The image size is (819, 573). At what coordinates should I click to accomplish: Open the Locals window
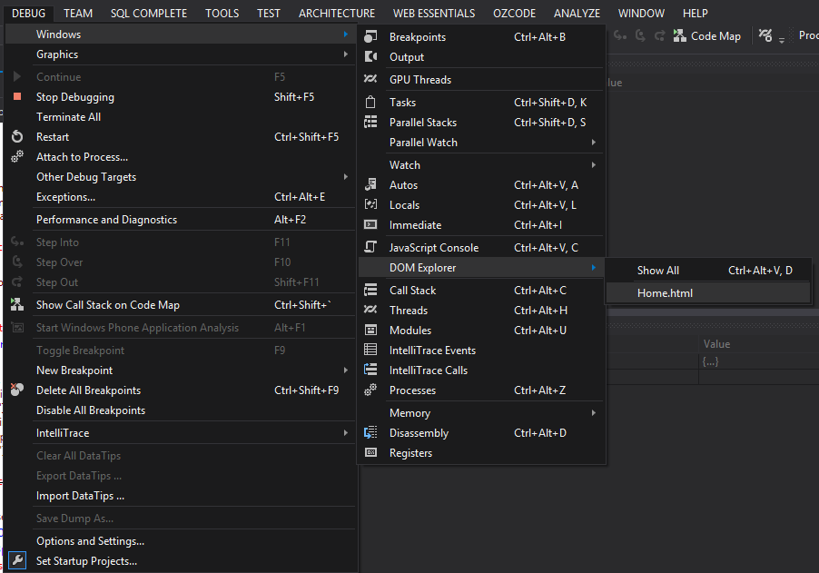coord(407,204)
